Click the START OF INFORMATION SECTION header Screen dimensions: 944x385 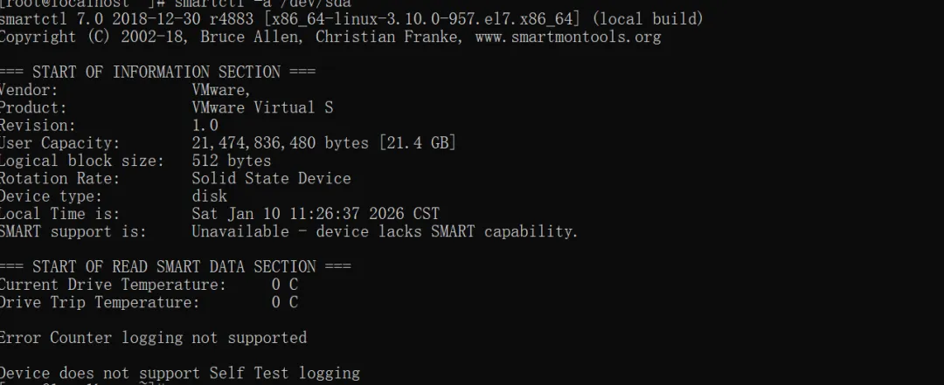tap(157, 72)
